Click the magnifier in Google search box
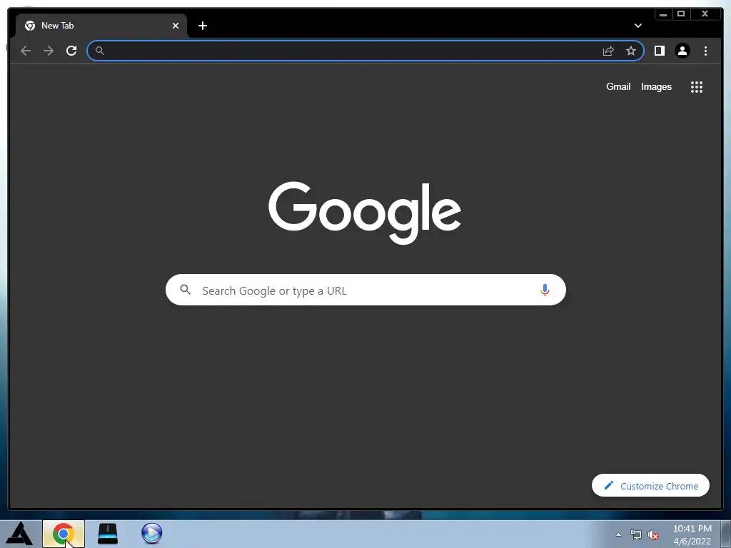Viewport: 731px width, 548px height. (185, 290)
